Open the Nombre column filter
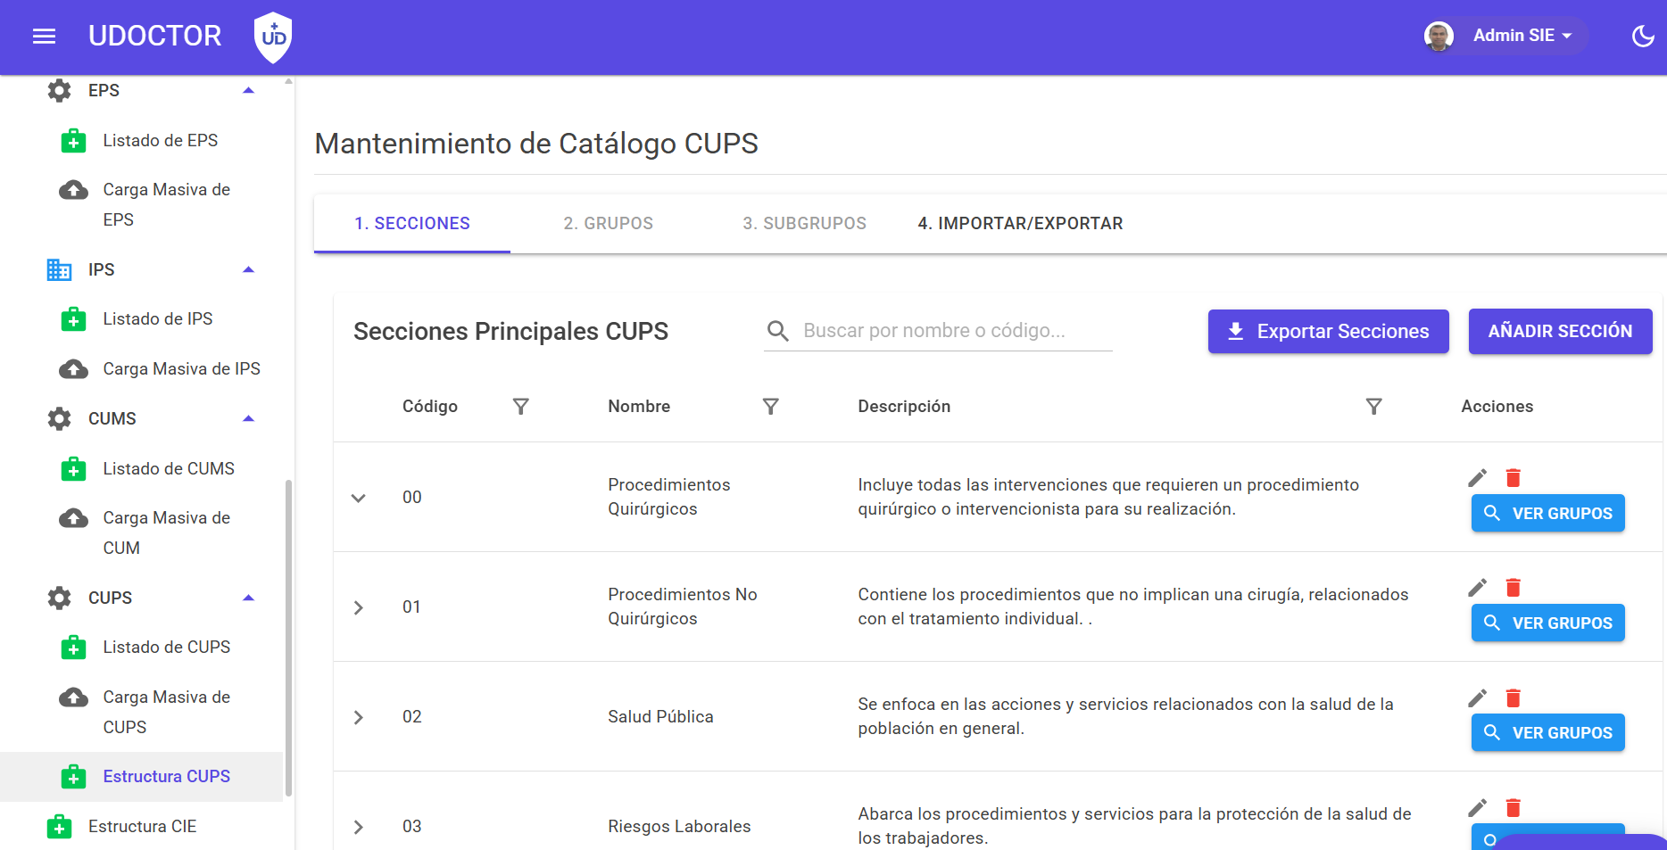This screenshot has height=850, width=1667. point(771,407)
